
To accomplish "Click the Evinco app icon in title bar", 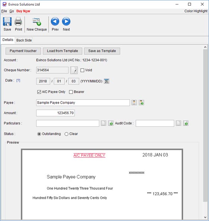I will click(4, 4).
